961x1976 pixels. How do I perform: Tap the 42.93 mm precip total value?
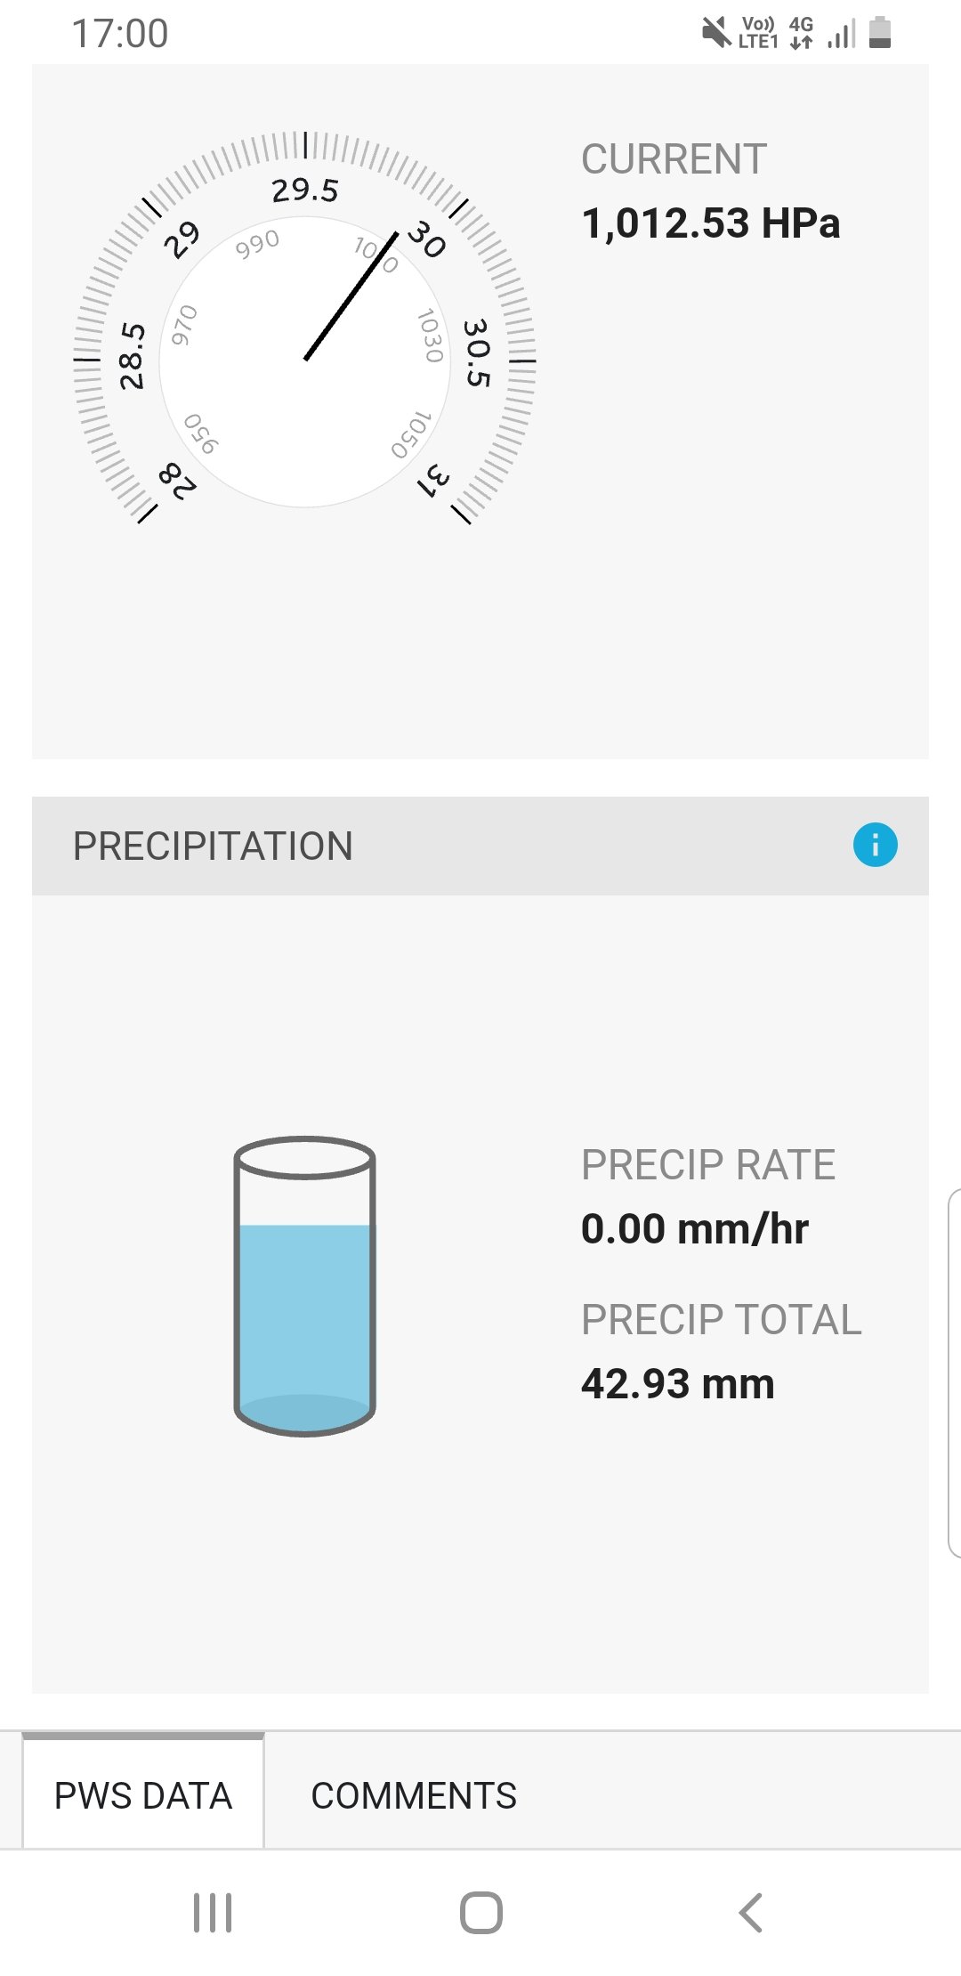click(677, 1384)
